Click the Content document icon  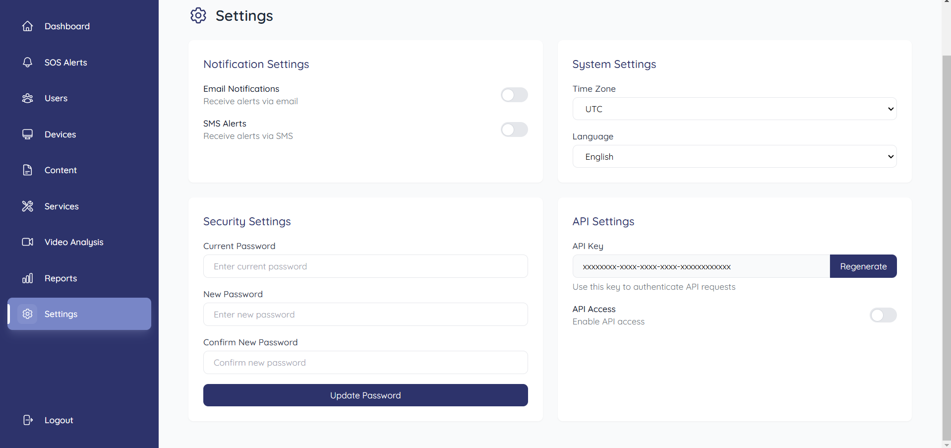[28, 170]
